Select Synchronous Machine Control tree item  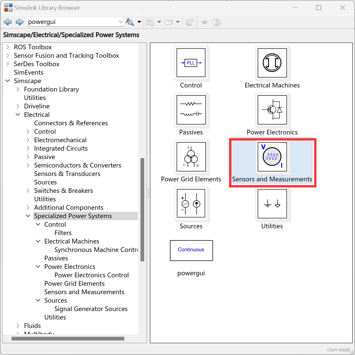(x=96, y=250)
